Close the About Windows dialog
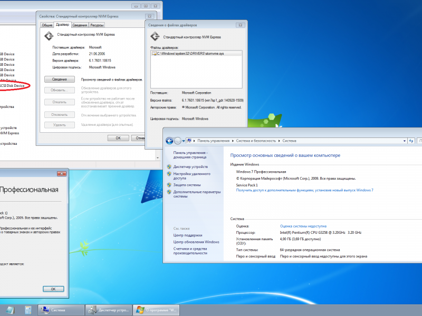 pos(62,174)
